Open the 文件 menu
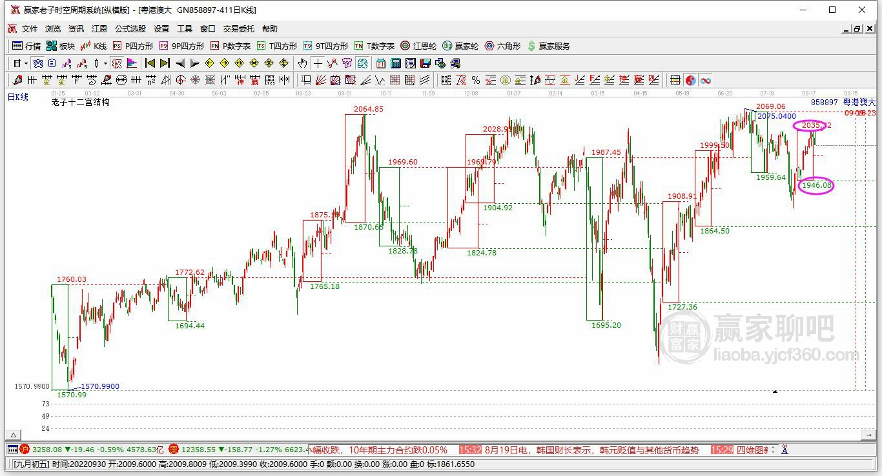 point(30,28)
